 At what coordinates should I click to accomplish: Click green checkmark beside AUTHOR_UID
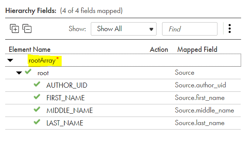point(37,84)
